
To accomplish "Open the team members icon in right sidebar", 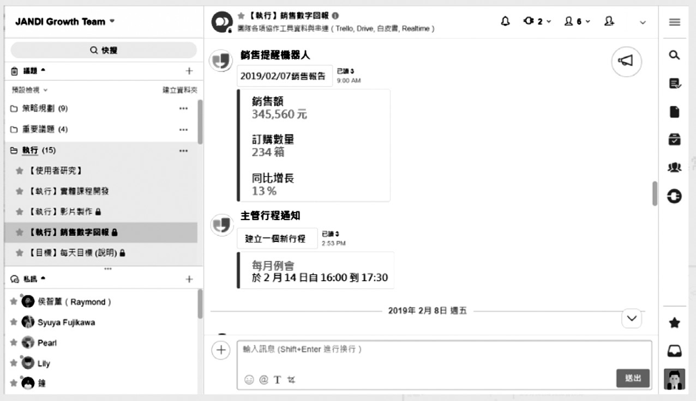I will [674, 168].
